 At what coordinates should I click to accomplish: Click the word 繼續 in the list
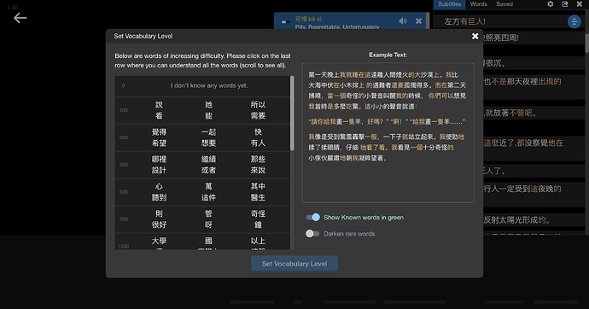(x=208, y=159)
